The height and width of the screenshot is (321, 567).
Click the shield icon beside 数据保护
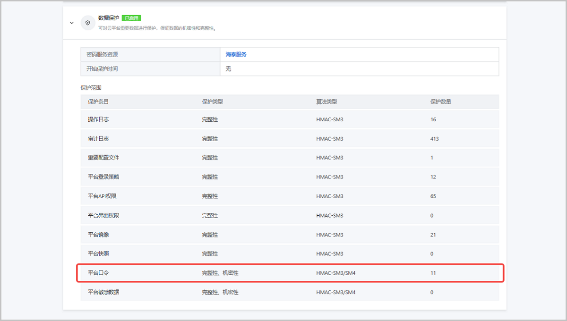[x=87, y=23]
